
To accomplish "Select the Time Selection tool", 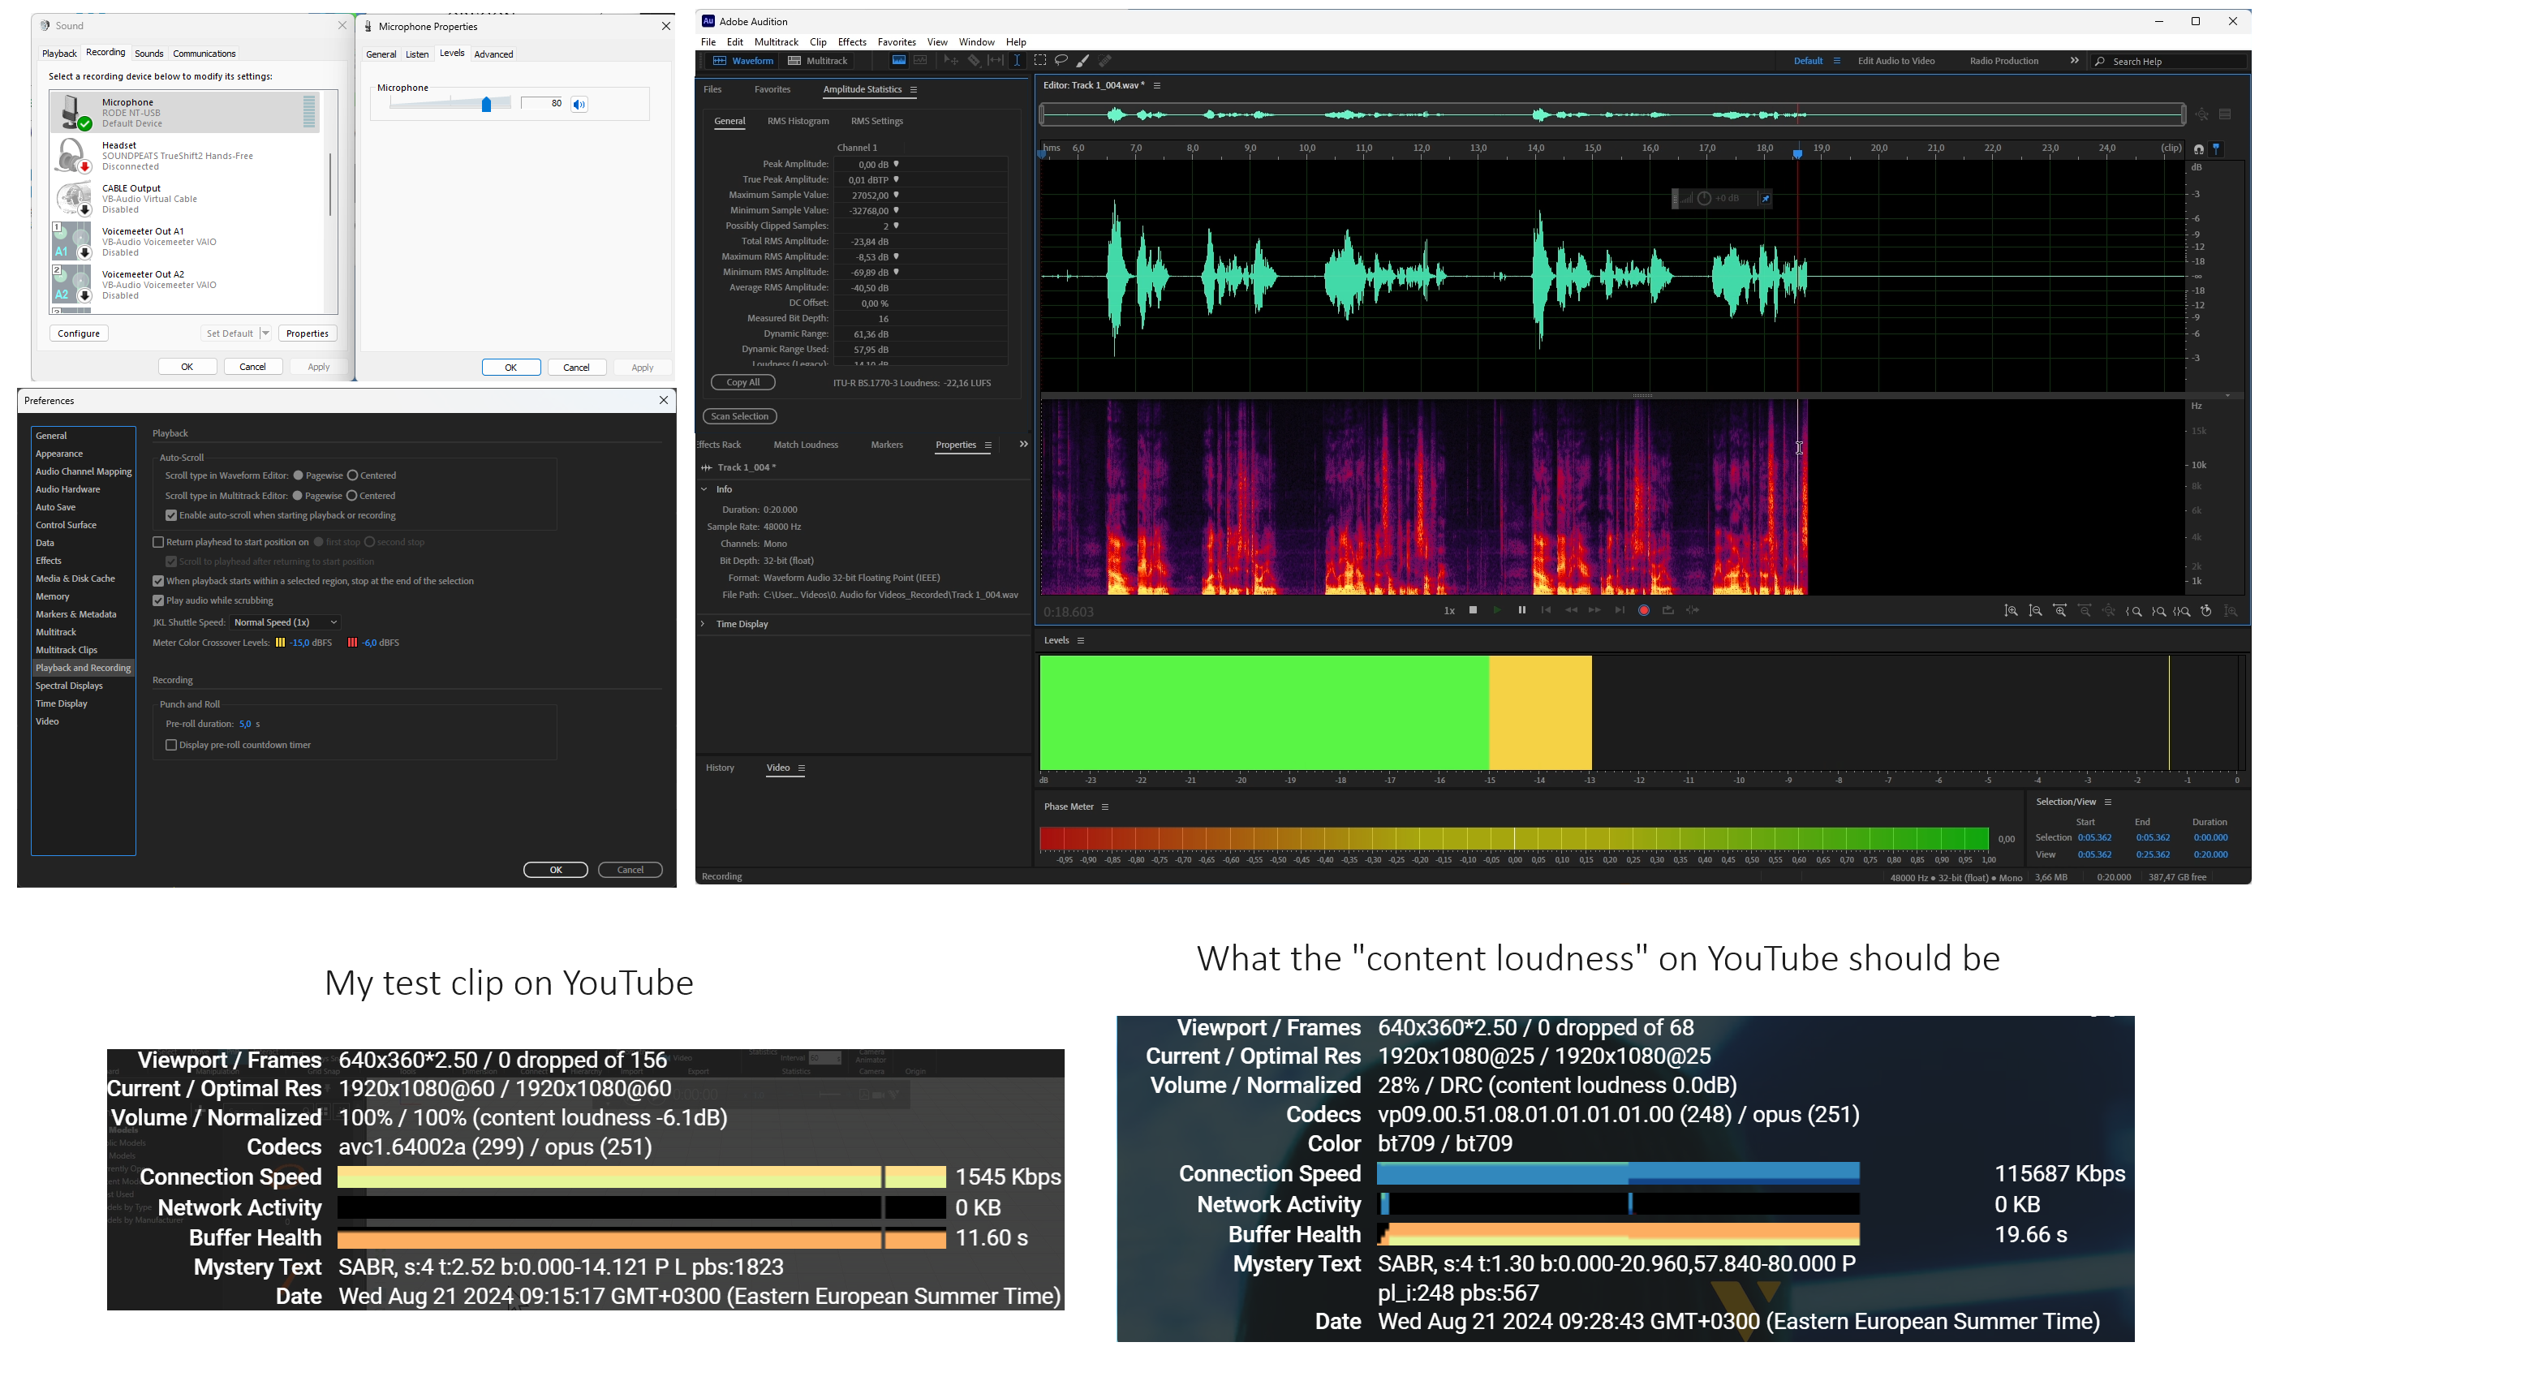I will click(x=1018, y=61).
